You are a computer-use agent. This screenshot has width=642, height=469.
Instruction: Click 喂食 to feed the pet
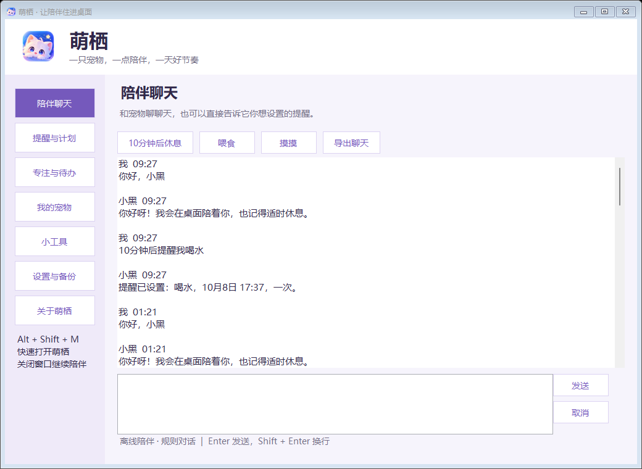227,143
